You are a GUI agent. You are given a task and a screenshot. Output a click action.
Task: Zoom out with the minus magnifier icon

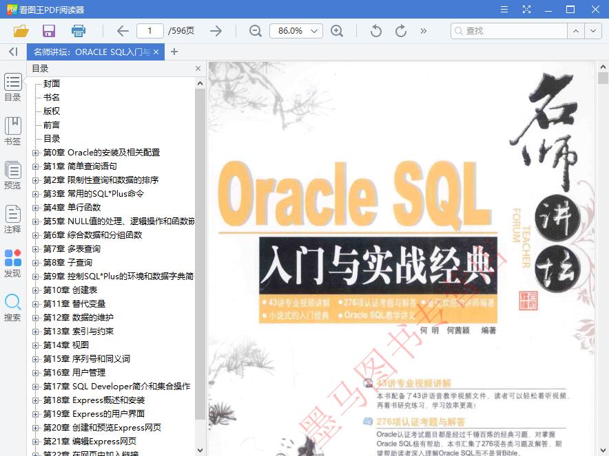point(255,31)
